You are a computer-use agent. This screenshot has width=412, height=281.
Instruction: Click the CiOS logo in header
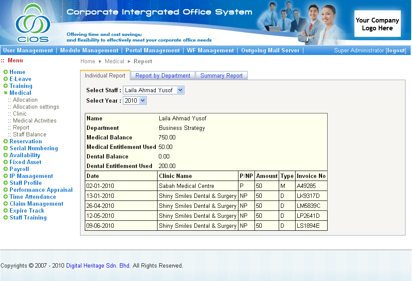pos(32,23)
